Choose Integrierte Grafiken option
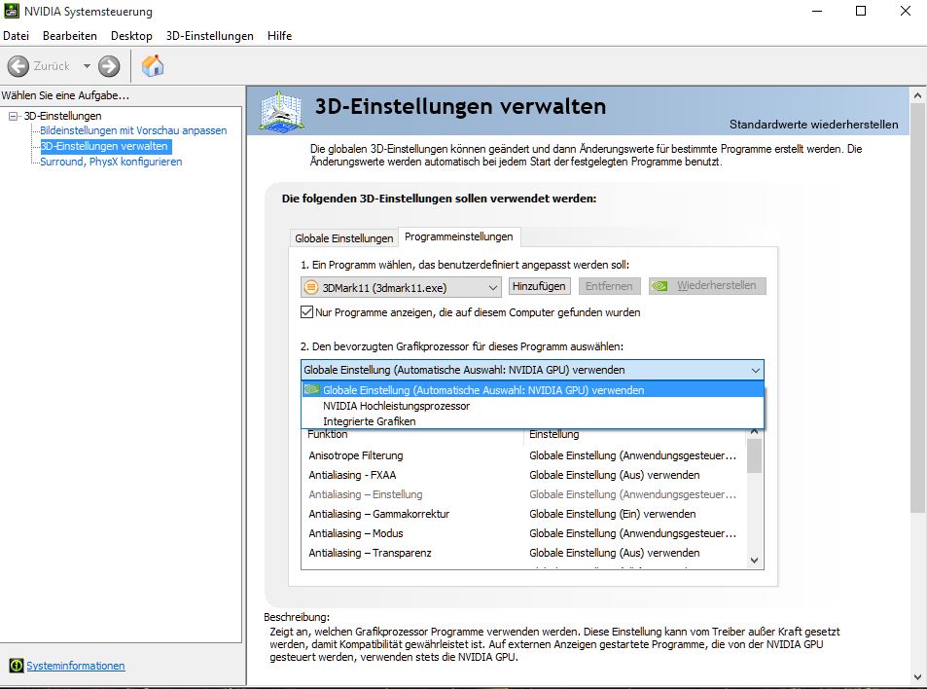Viewport: 927px width, 689px height. pos(532,421)
